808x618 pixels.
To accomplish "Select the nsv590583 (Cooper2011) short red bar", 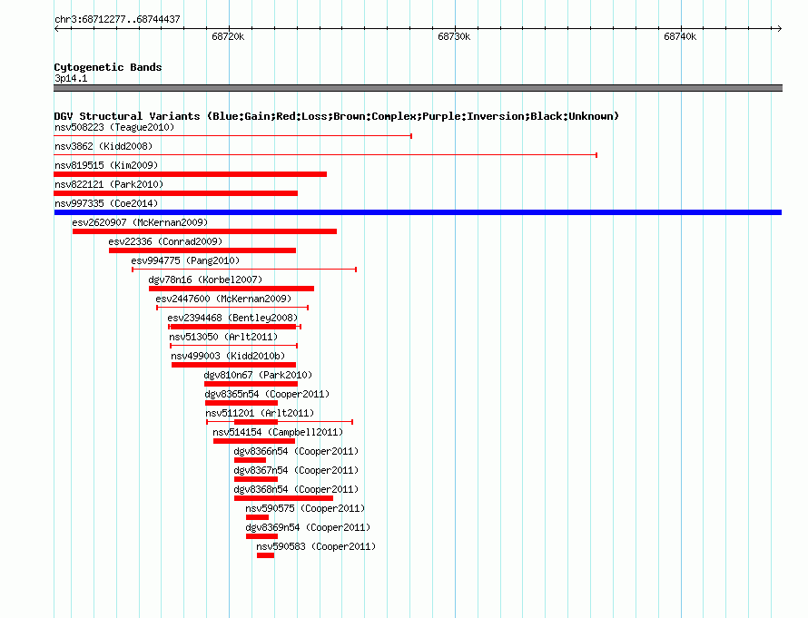I will (x=265, y=555).
